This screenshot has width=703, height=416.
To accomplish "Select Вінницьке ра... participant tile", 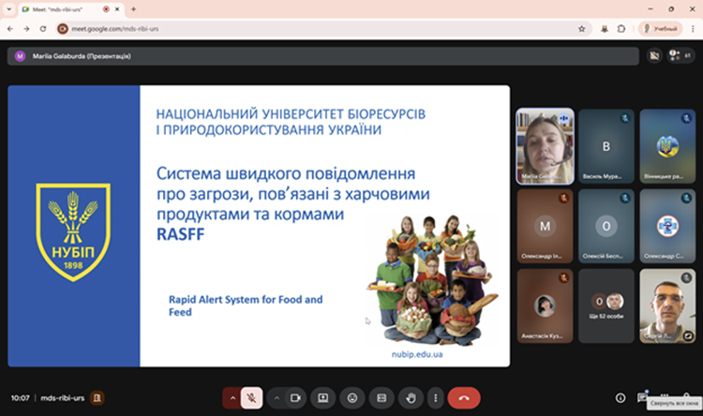I will pyautogui.click(x=667, y=146).
